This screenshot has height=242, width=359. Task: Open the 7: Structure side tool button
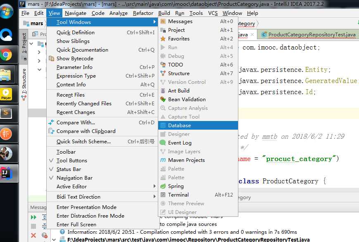[24, 84]
